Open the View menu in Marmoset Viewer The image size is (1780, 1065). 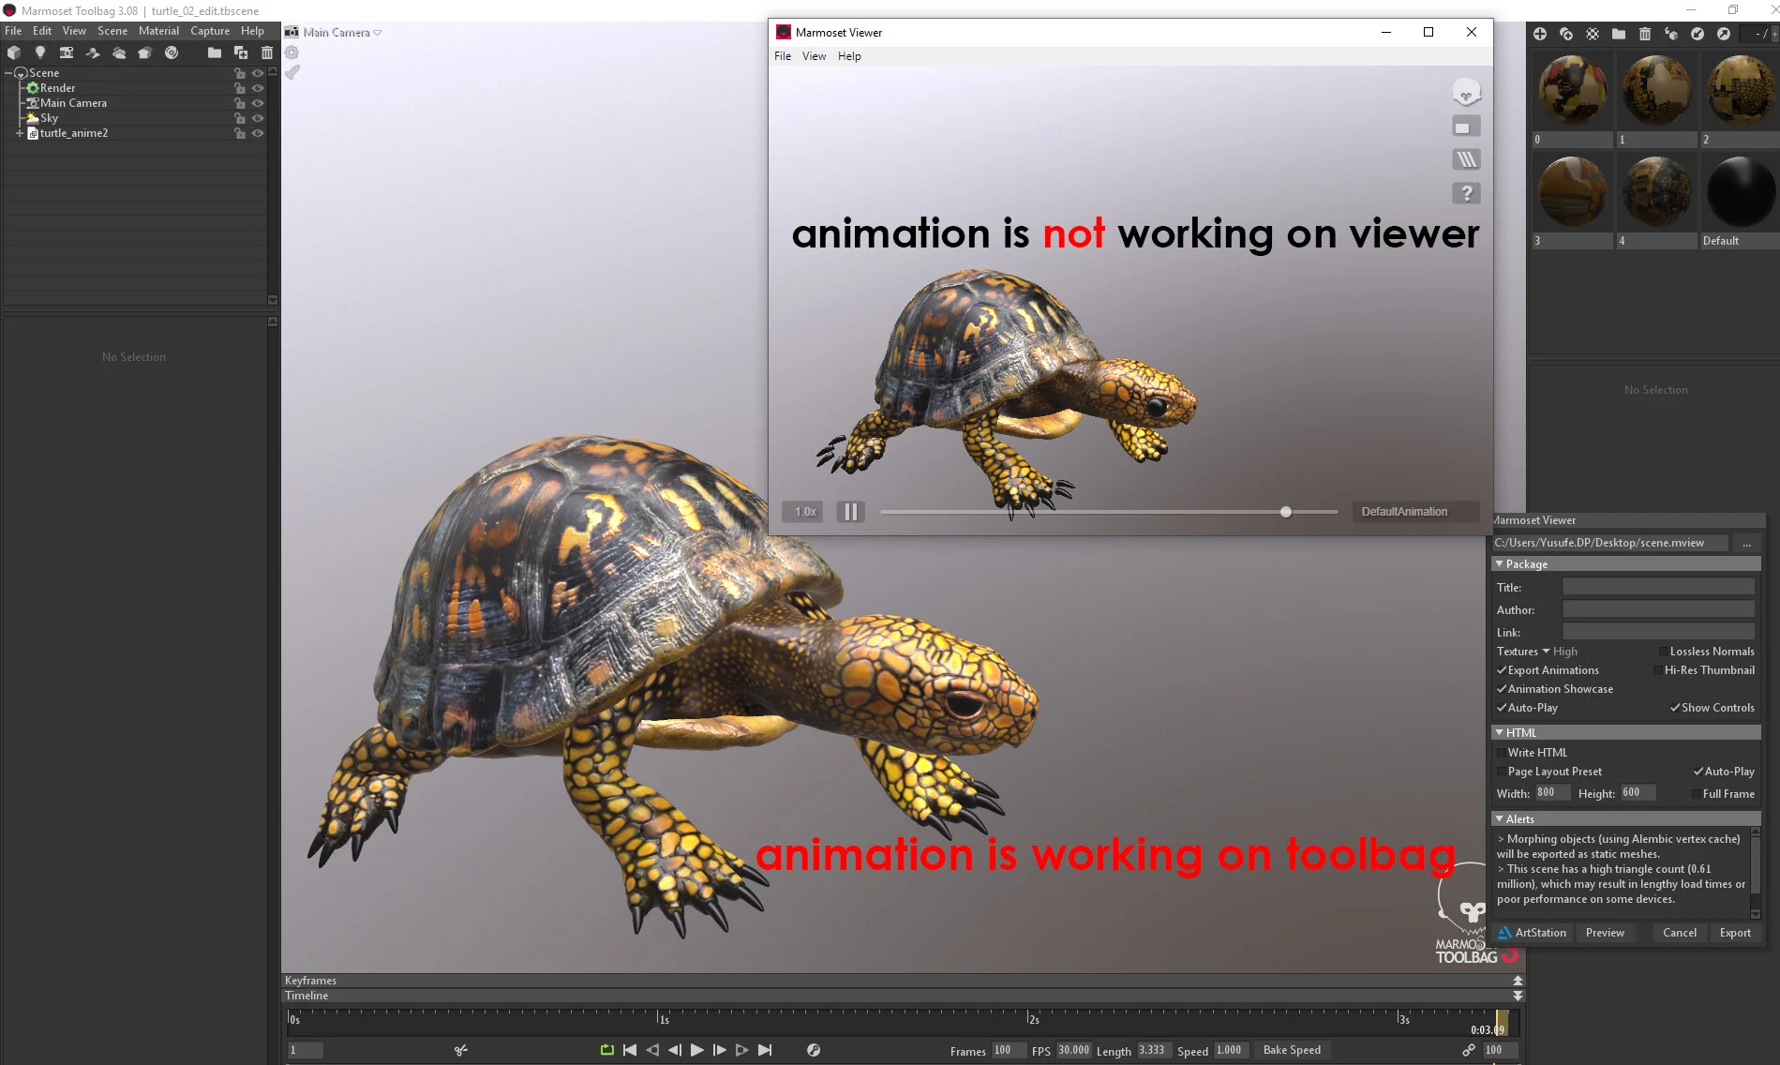click(814, 56)
